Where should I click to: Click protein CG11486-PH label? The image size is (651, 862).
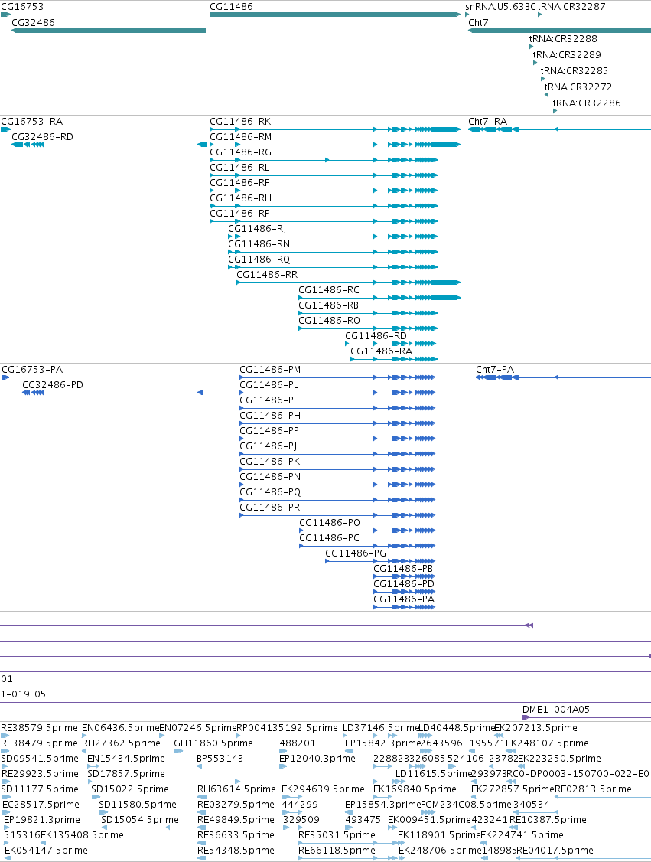click(x=270, y=416)
